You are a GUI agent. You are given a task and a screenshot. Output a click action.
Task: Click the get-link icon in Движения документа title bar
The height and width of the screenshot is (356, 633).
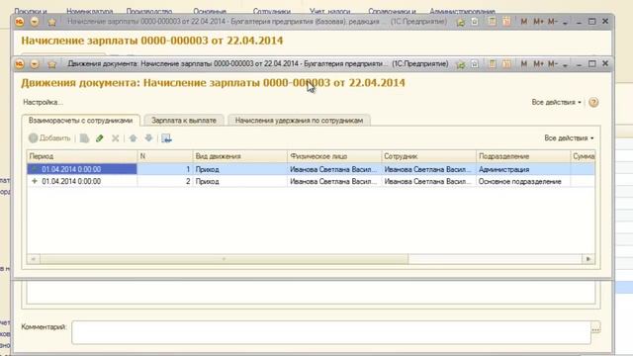point(460,63)
